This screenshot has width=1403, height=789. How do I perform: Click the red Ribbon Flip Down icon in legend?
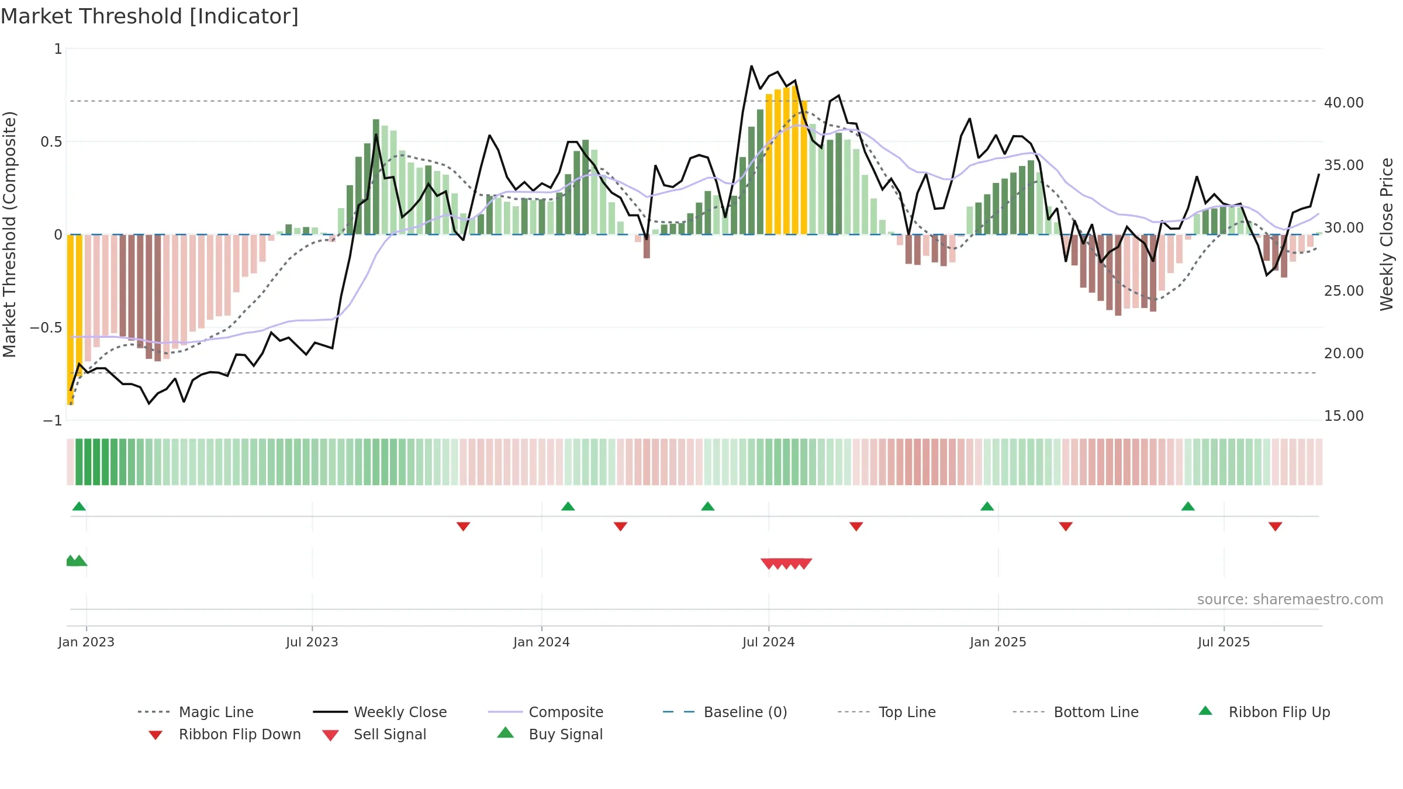tap(155, 735)
